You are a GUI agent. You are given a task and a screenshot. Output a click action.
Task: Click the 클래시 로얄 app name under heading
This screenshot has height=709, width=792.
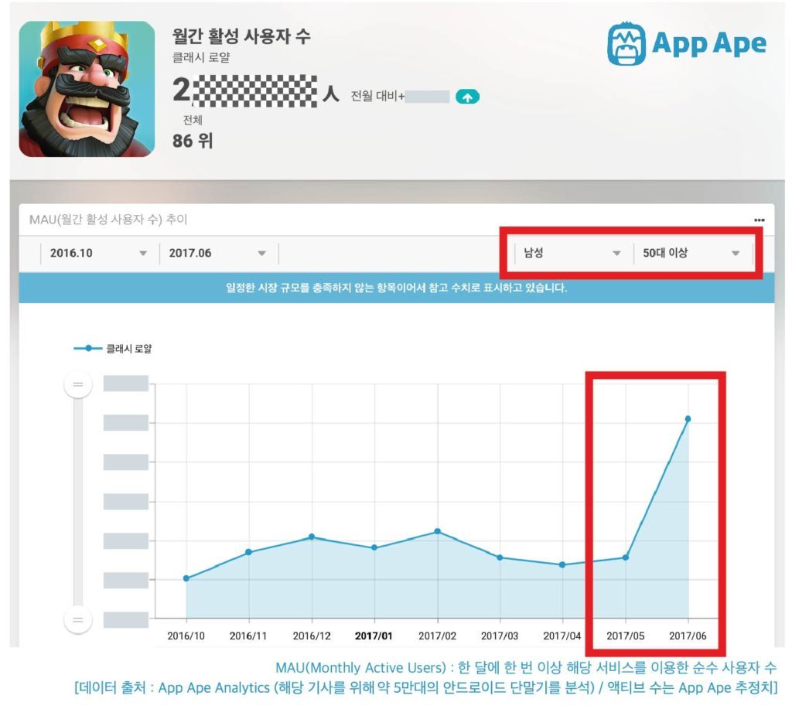point(201,57)
